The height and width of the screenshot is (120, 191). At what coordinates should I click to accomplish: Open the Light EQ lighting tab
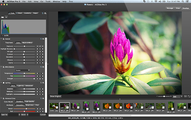click(x=20, y=86)
